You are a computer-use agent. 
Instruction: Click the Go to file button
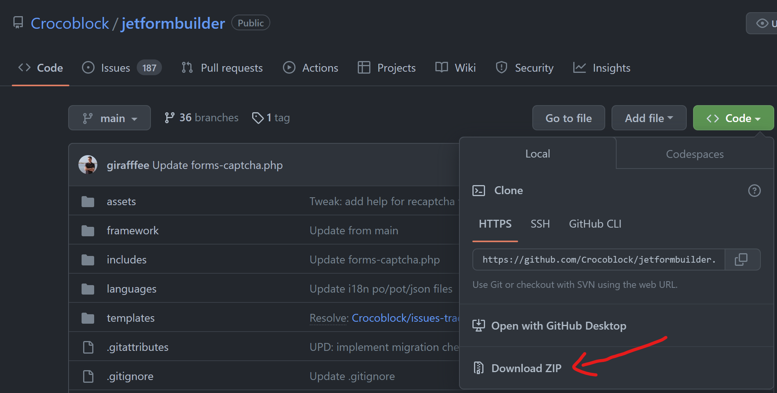point(569,117)
